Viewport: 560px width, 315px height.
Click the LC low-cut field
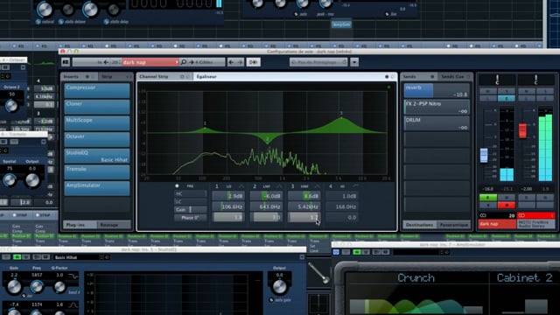coord(191,201)
